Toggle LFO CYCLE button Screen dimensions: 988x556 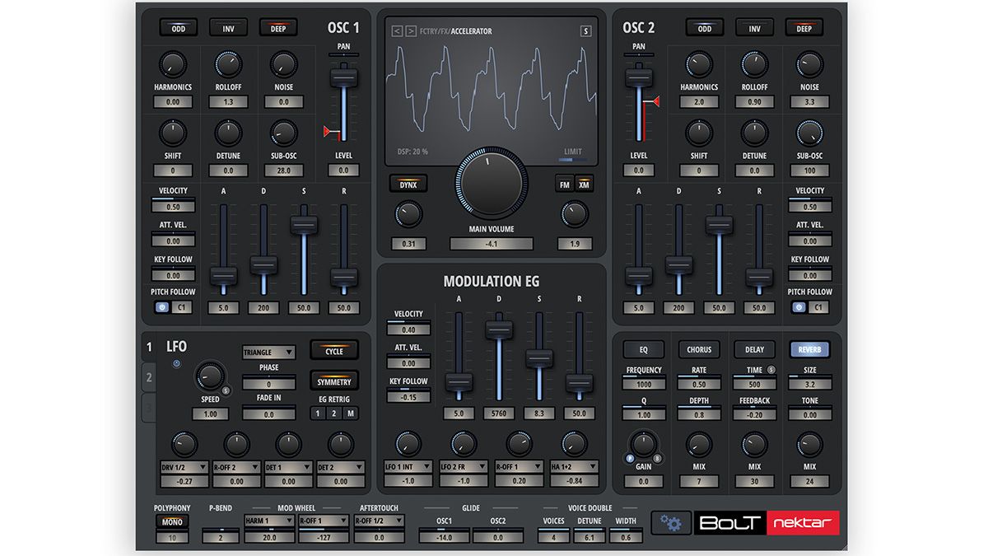point(334,351)
